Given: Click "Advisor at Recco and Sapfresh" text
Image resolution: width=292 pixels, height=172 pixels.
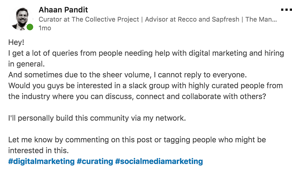Looking at the screenshot, I should (192, 20).
